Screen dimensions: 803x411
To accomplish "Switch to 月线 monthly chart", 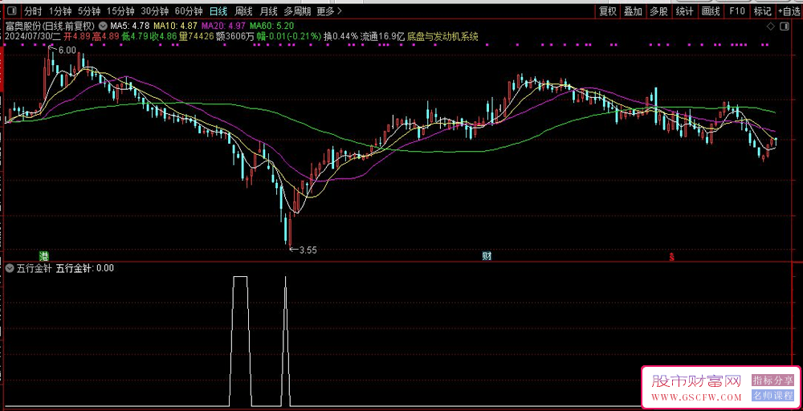I will coord(268,10).
